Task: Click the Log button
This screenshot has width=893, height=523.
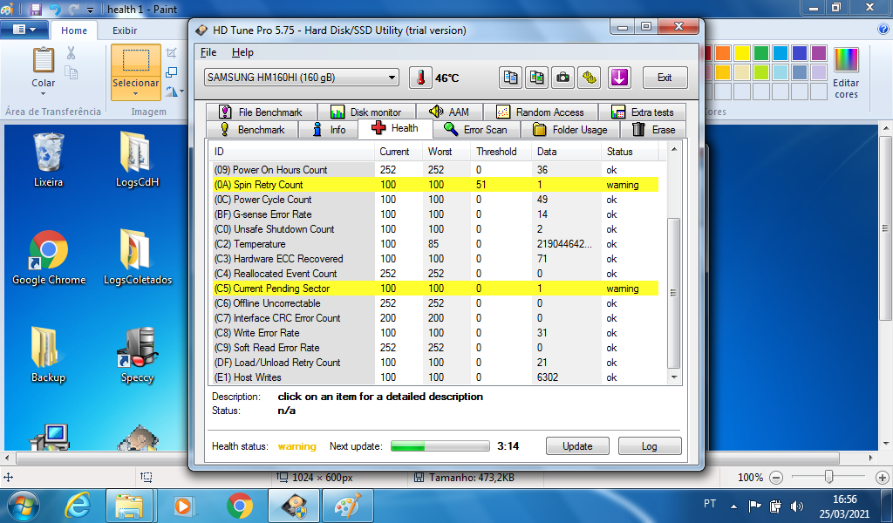Action: point(649,446)
